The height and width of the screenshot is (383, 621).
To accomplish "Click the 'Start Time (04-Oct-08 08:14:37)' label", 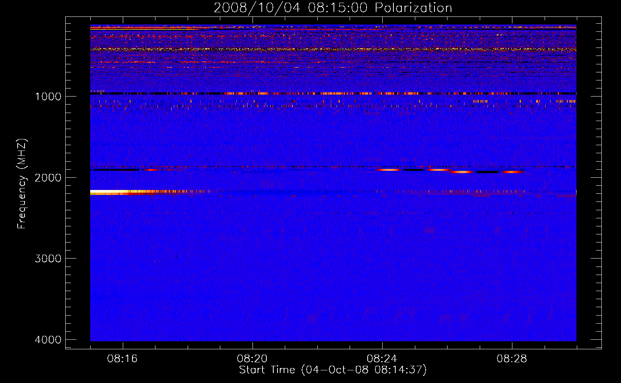I will click(333, 370).
